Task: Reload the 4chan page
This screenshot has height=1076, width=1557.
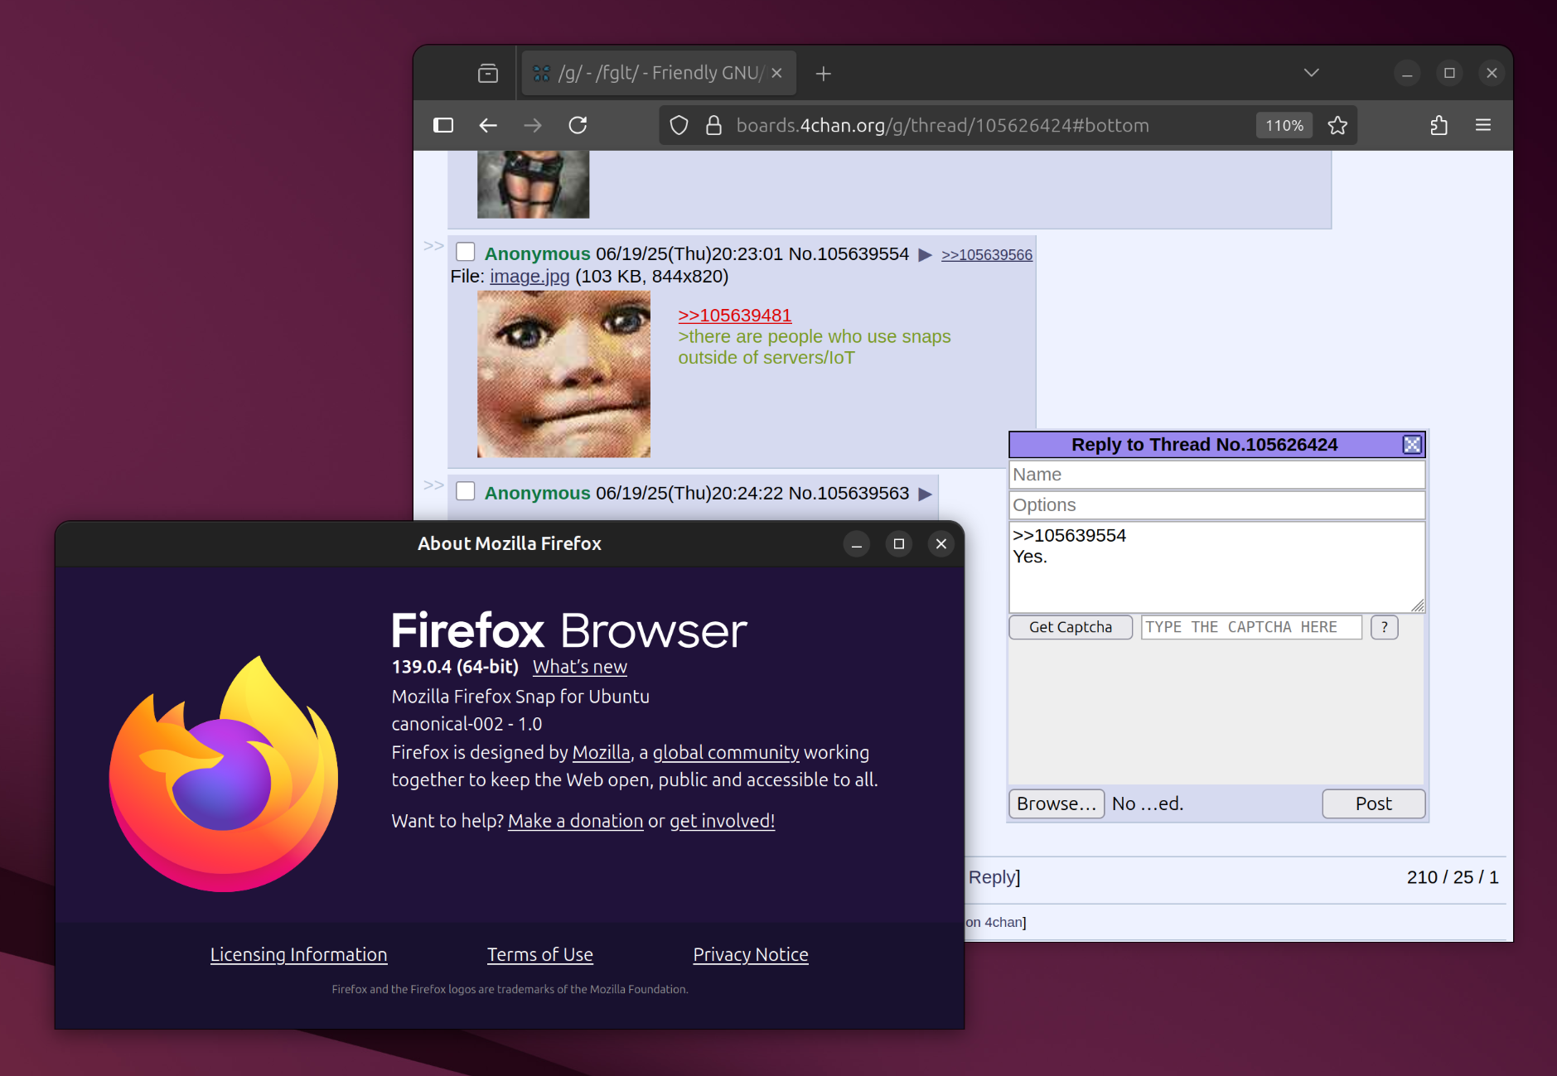Action: click(x=578, y=125)
